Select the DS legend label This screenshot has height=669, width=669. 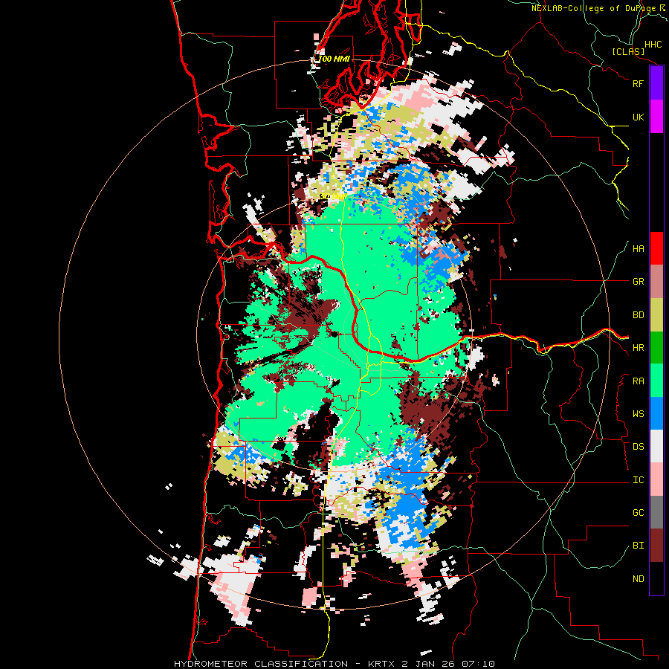tap(638, 447)
